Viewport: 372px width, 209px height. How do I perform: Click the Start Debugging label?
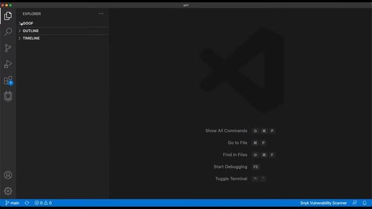tap(230, 167)
